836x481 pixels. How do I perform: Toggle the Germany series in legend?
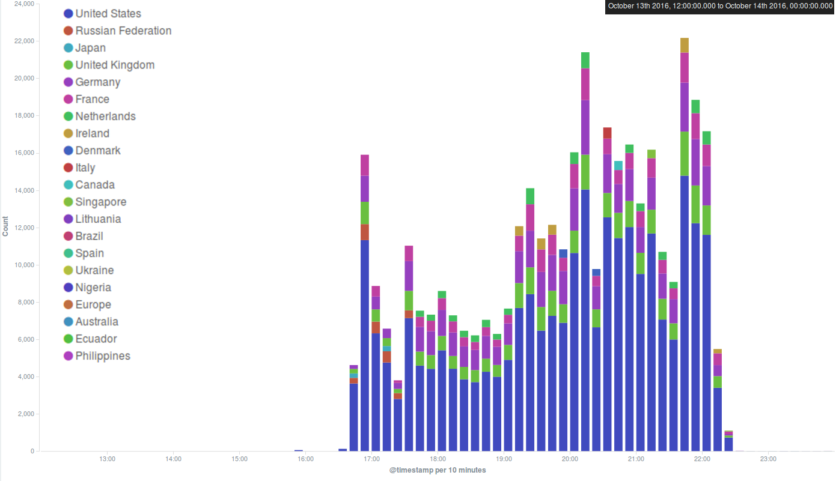coord(97,82)
